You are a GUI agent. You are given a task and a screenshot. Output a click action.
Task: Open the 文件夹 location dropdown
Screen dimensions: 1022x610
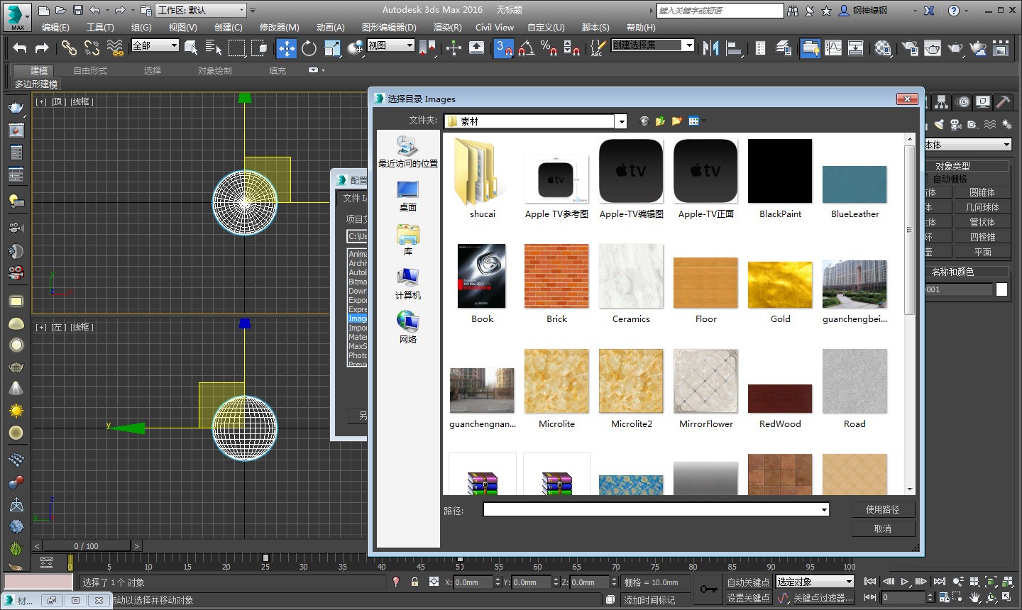coord(620,121)
